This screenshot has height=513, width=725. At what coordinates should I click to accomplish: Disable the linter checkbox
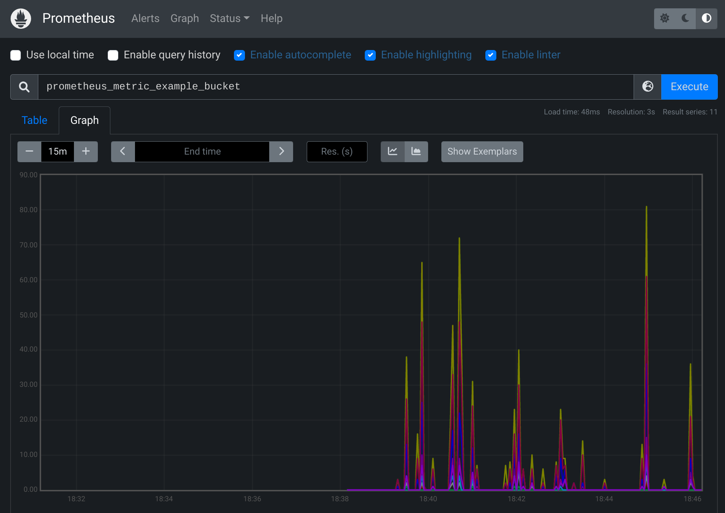point(491,55)
